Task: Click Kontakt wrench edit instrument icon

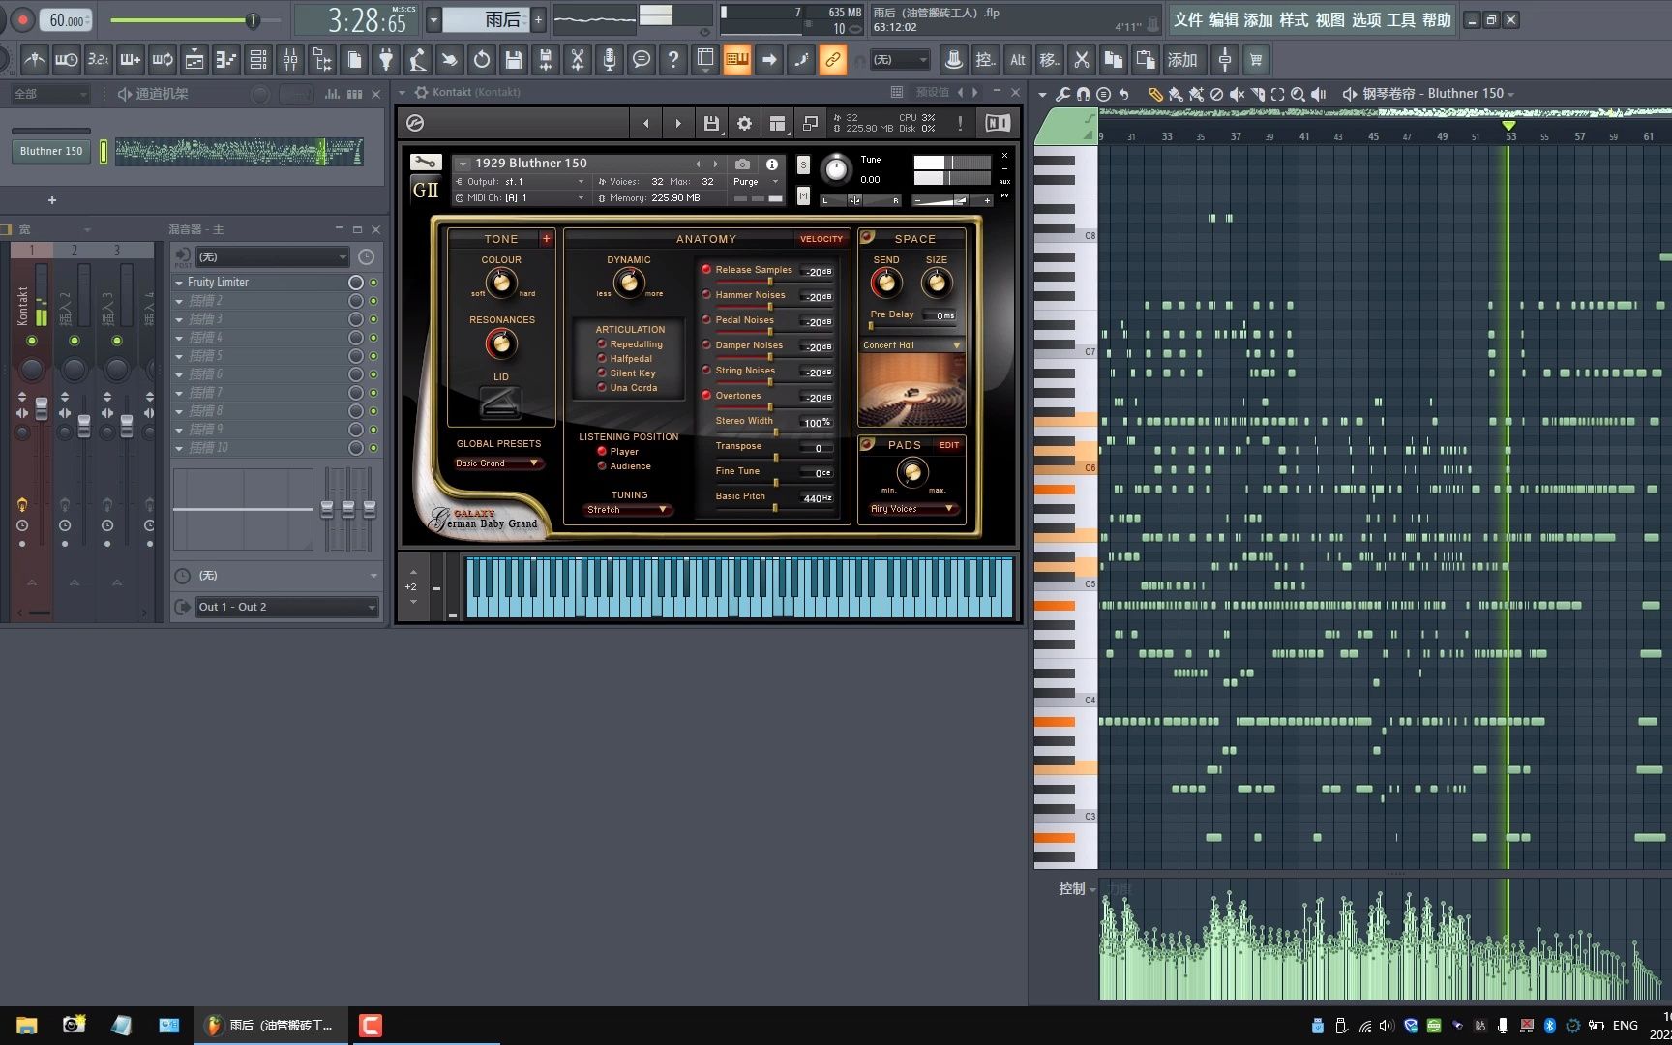Action: 426,163
